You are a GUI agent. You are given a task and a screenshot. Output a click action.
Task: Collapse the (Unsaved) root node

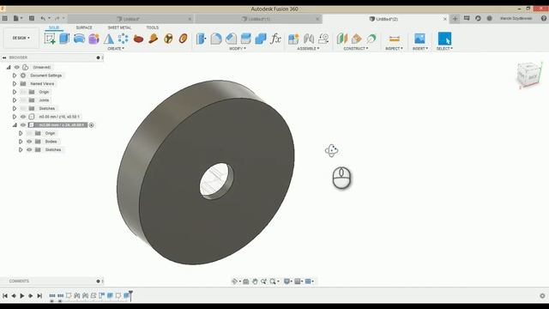[x=9, y=67]
